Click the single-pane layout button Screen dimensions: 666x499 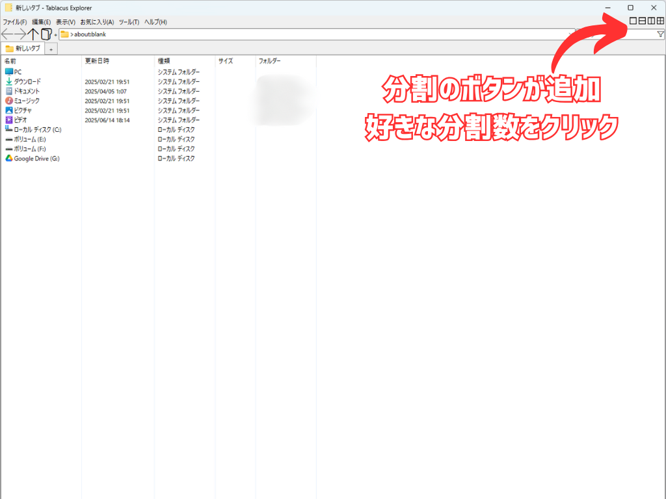tap(633, 21)
